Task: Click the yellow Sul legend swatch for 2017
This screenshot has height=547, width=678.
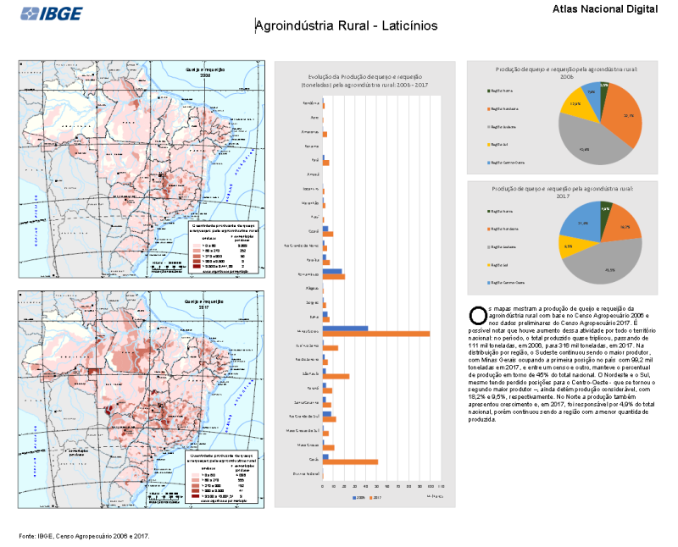Action: (x=489, y=265)
